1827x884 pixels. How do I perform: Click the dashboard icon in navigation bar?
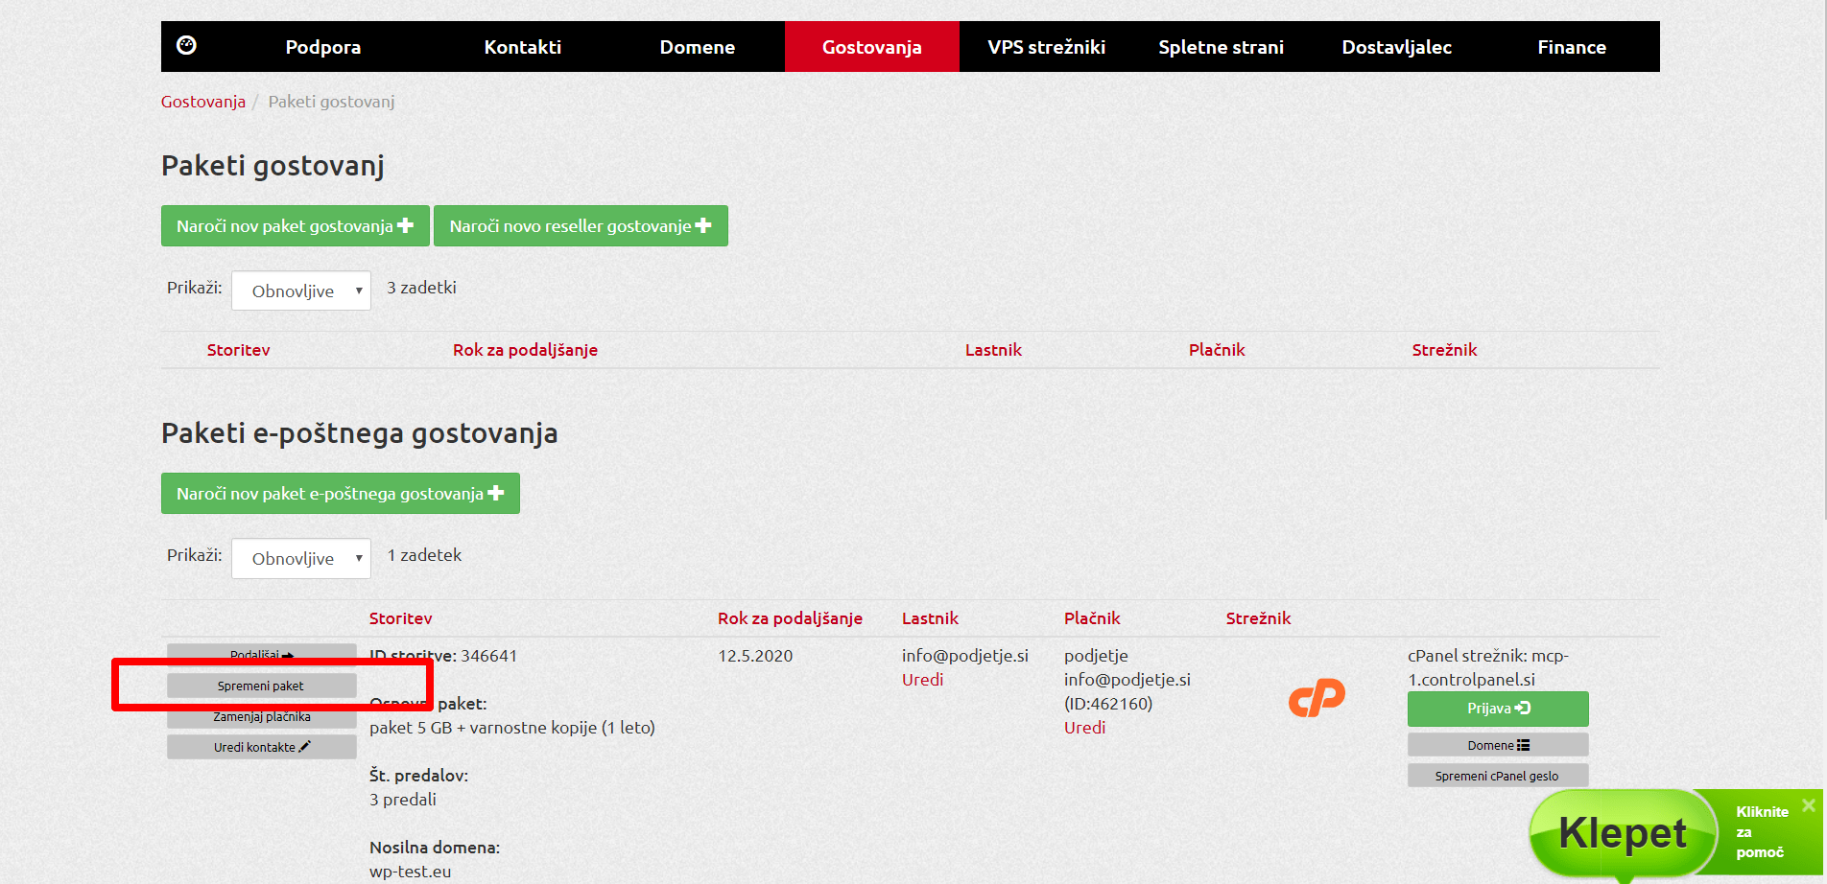(x=187, y=46)
